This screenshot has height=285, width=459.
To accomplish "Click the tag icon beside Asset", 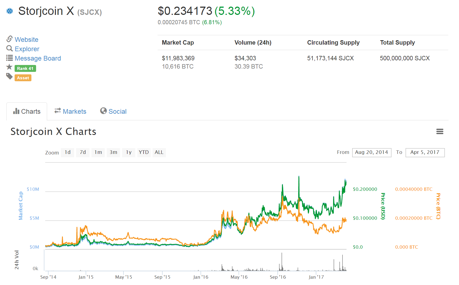I will point(9,76).
